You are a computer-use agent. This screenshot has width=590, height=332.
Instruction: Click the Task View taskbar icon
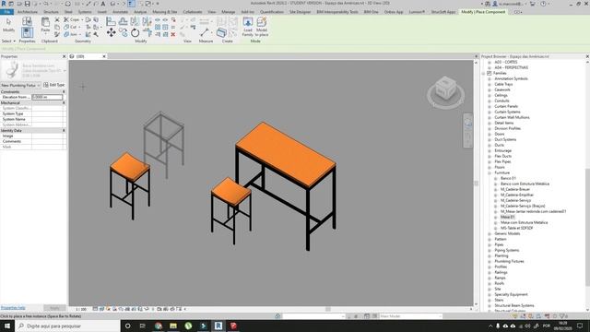(143, 326)
